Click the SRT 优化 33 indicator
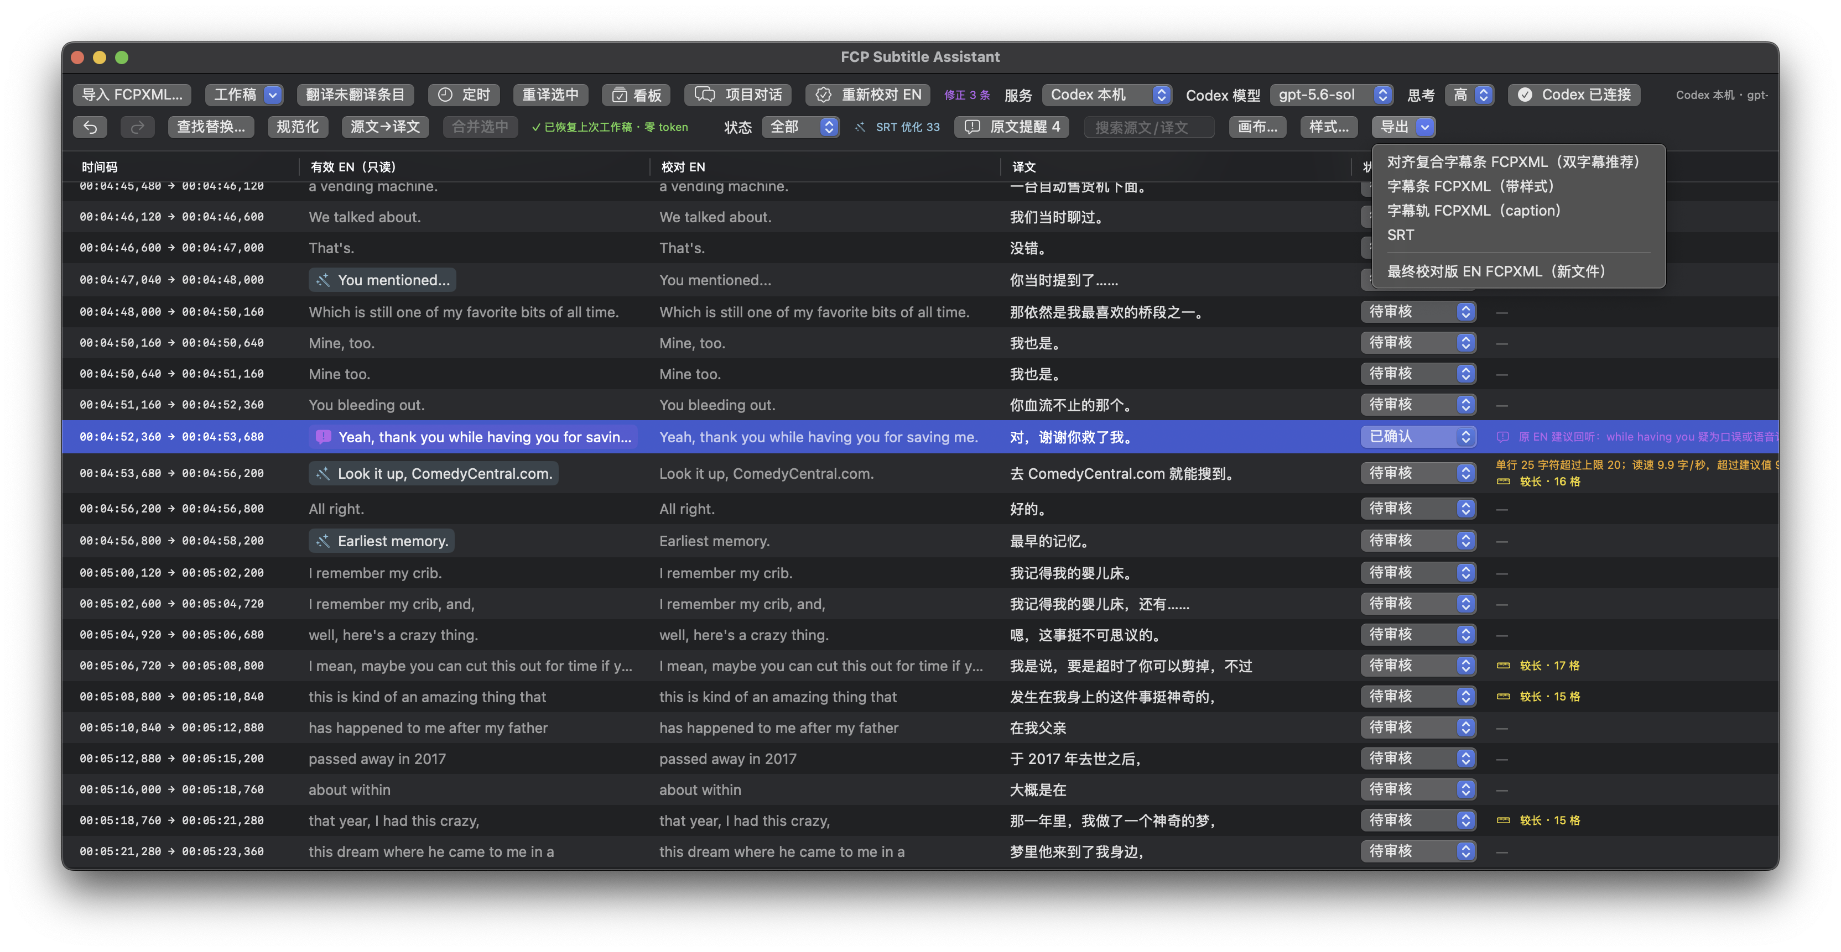 (x=898, y=127)
